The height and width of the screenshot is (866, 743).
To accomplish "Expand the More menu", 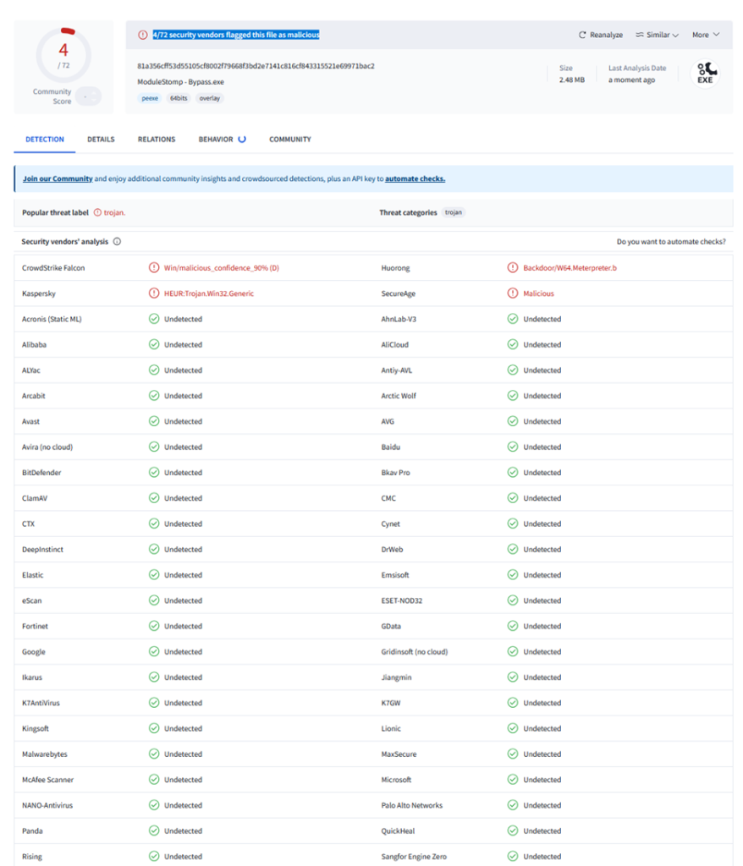I will tap(706, 35).
